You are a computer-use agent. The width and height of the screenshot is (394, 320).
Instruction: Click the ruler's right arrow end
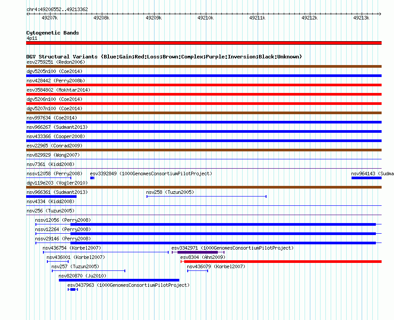coord(380,14)
